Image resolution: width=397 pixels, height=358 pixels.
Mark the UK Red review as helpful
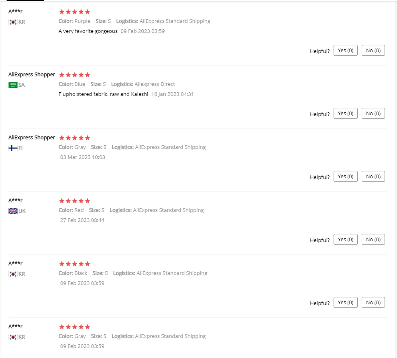pos(345,240)
